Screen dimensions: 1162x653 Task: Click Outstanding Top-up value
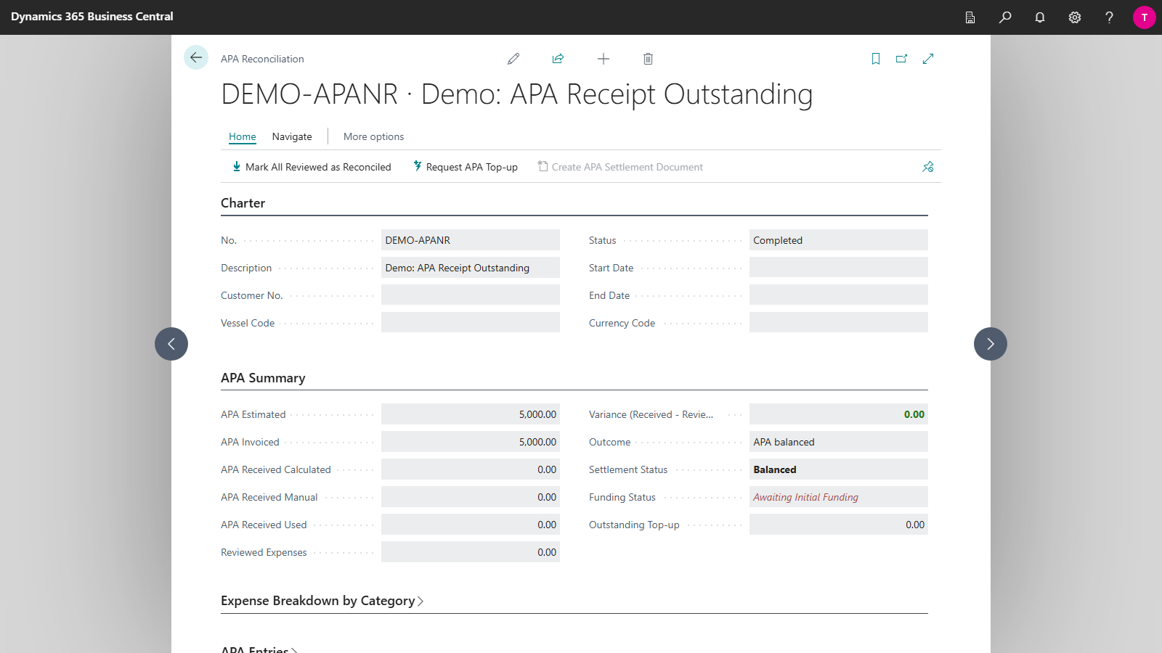click(839, 525)
